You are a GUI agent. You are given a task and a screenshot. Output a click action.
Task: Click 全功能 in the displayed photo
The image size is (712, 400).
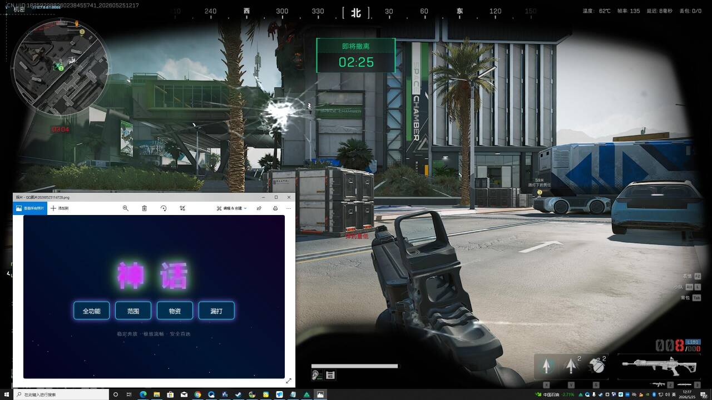tap(92, 311)
